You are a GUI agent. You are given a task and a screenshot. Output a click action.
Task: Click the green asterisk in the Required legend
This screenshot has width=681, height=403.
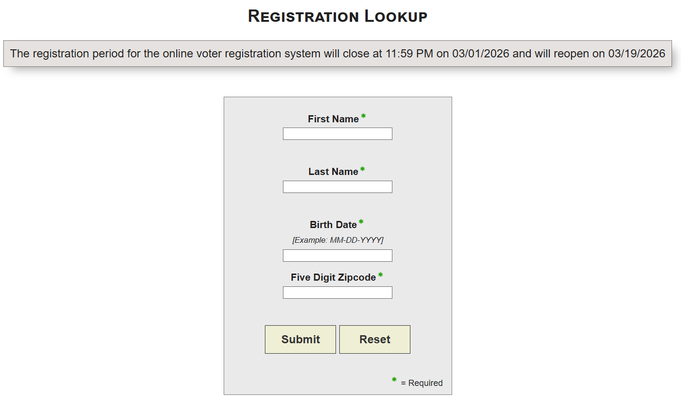coord(394,379)
